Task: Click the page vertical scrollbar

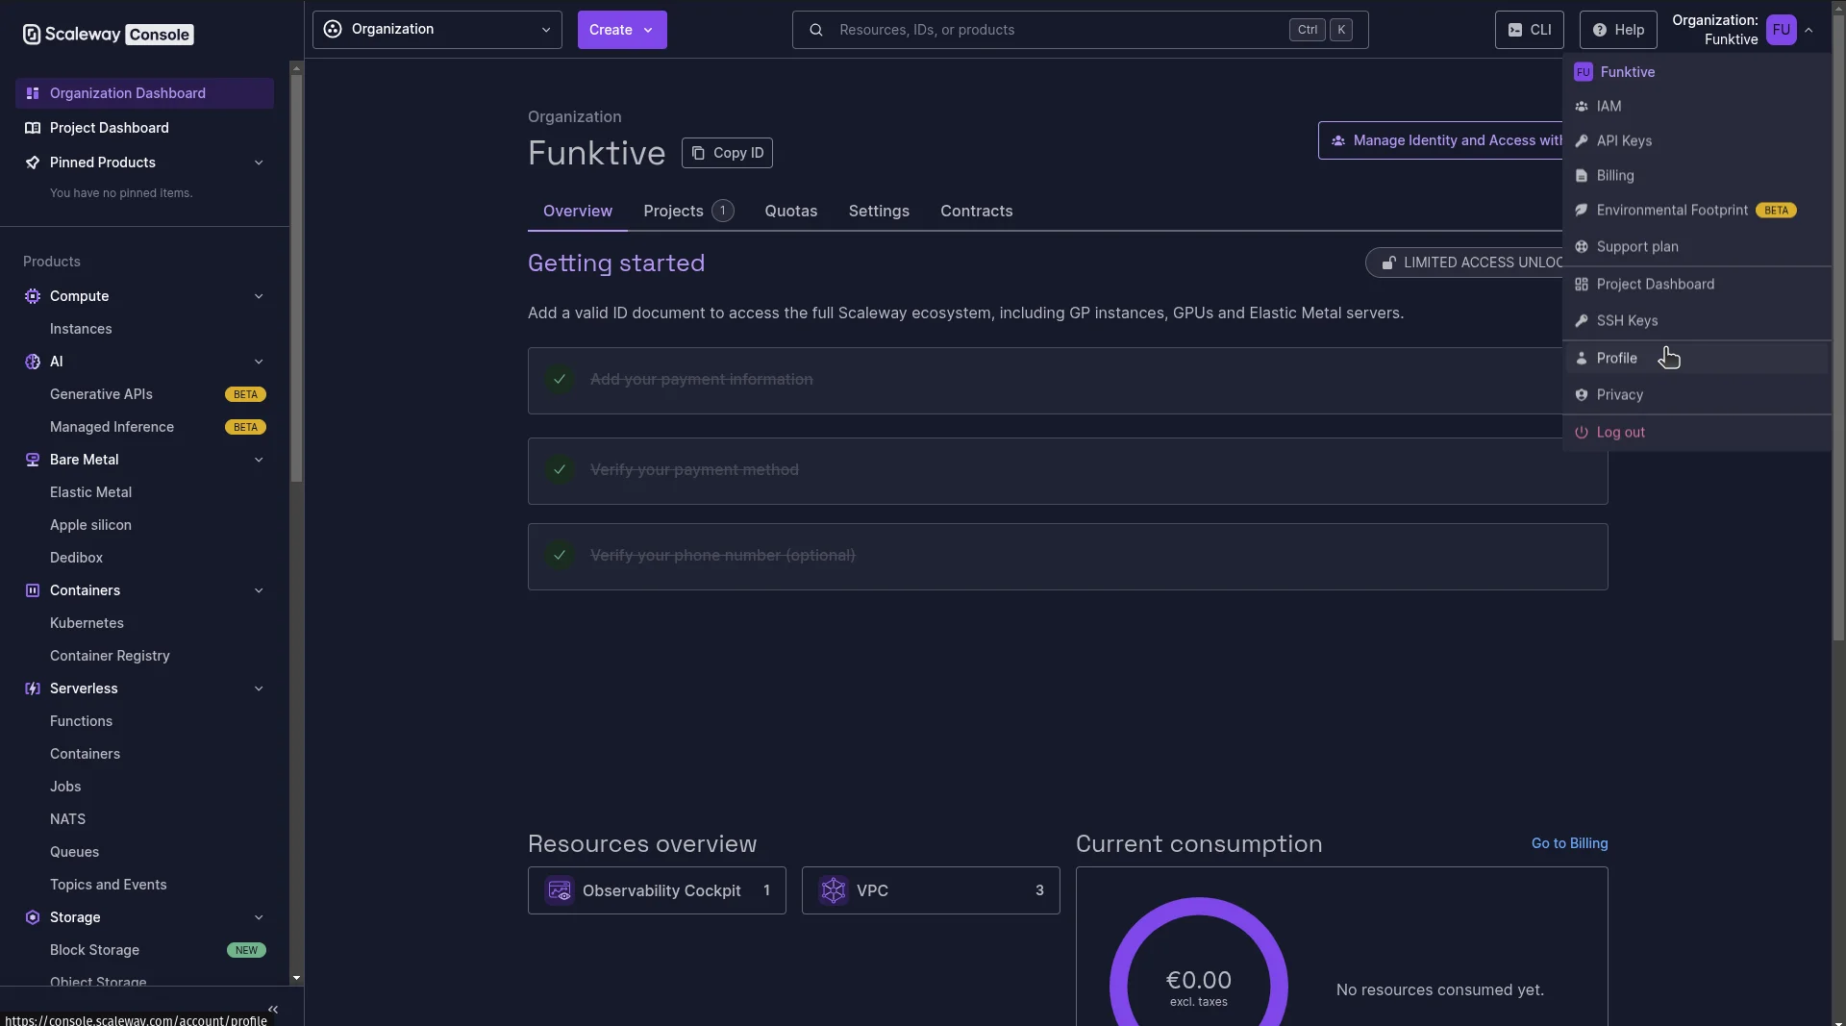Action: 1838,327
